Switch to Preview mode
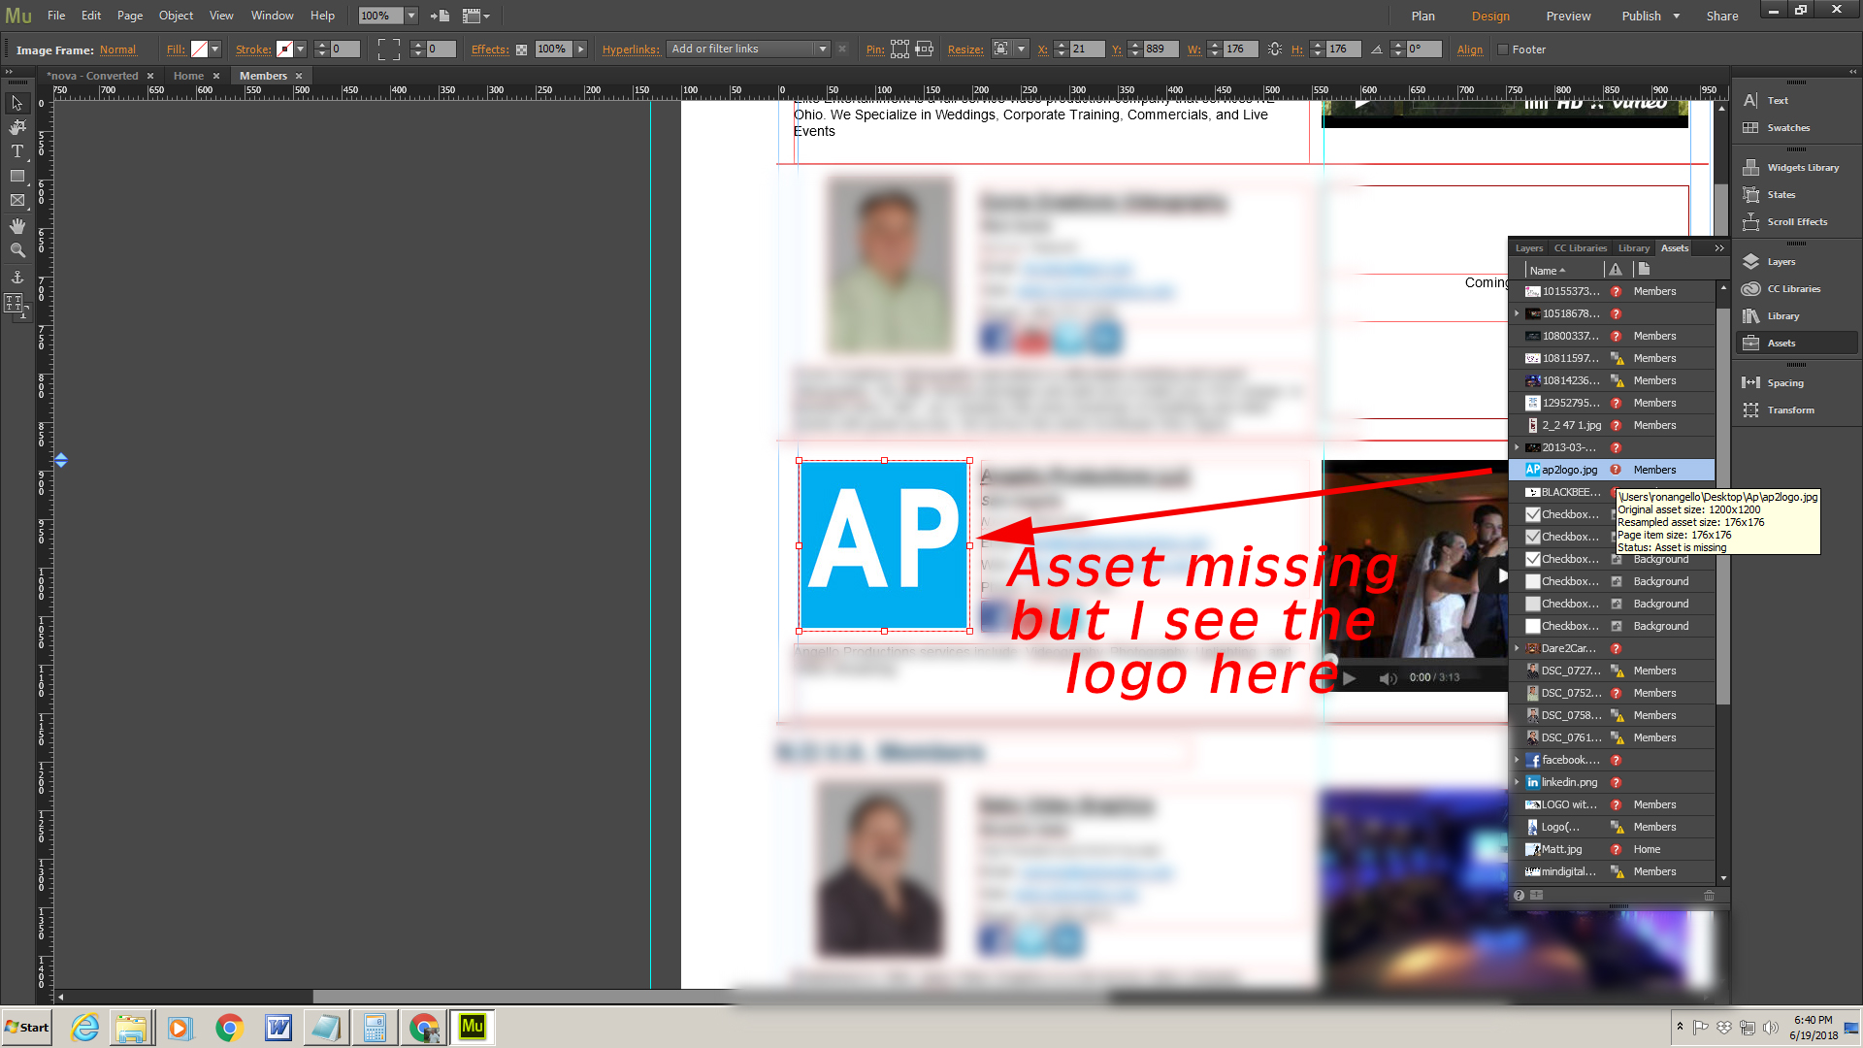The width and height of the screenshot is (1863, 1048). click(1568, 16)
